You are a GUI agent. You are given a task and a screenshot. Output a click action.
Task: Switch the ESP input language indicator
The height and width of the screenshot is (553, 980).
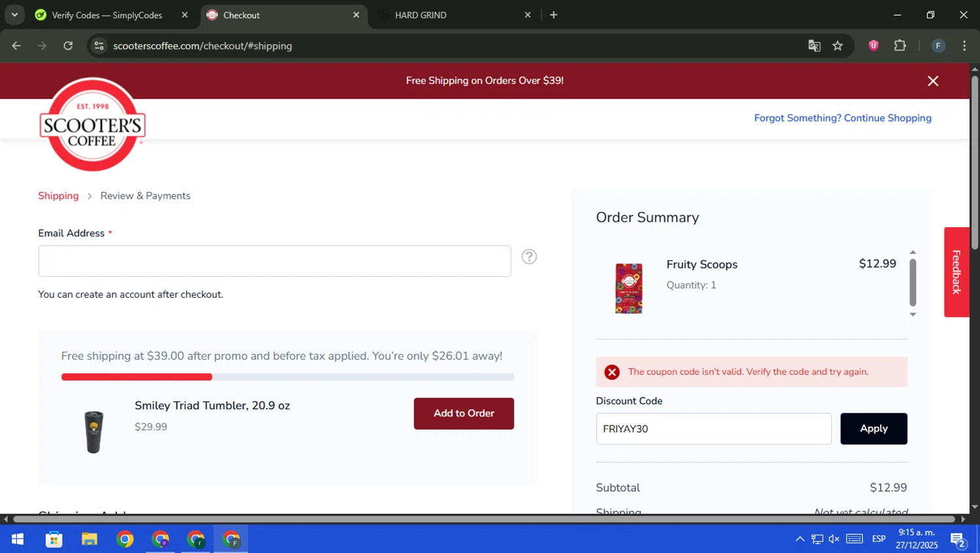(x=879, y=539)
